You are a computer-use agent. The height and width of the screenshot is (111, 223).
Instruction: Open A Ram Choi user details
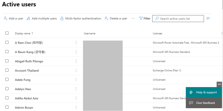[x=29, y=43]
